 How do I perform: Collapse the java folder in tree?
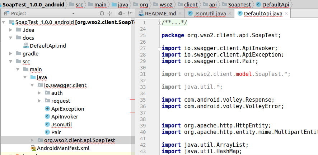click(25, 77)
